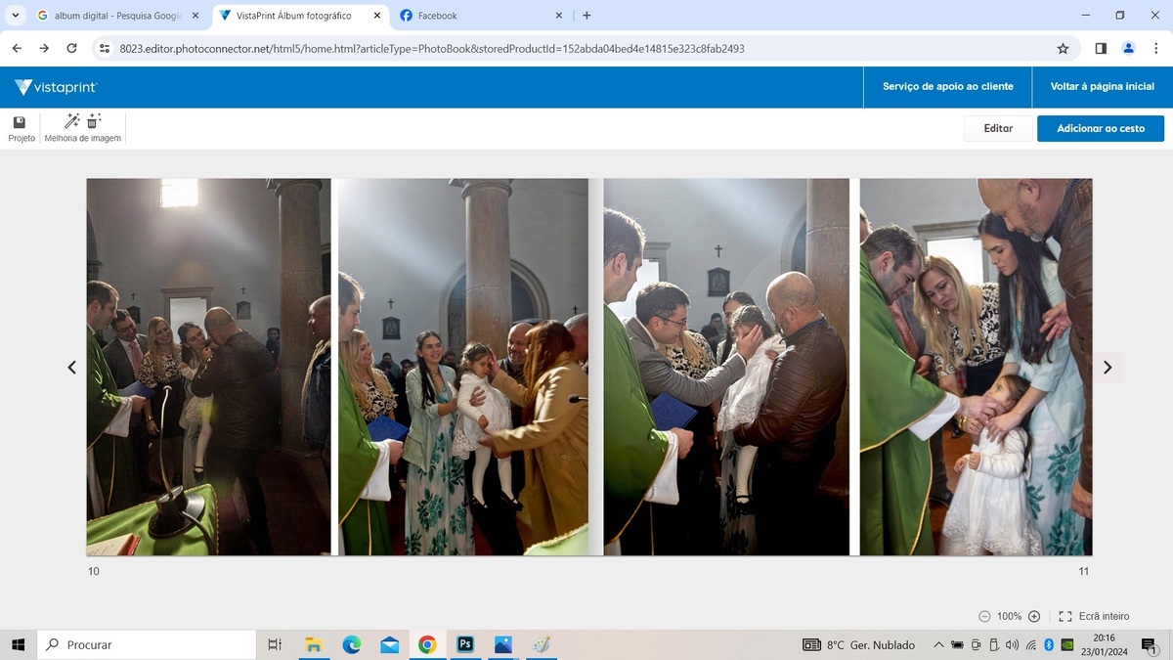1173x660 pixels.
Task: Zoom in with the plus magnifier icon
Action: pyautogui.click(x=1034, y=616)
